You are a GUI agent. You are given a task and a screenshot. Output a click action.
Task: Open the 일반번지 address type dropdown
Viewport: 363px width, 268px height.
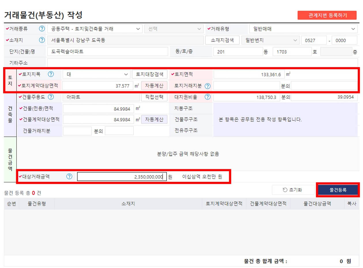click(270, 40)
